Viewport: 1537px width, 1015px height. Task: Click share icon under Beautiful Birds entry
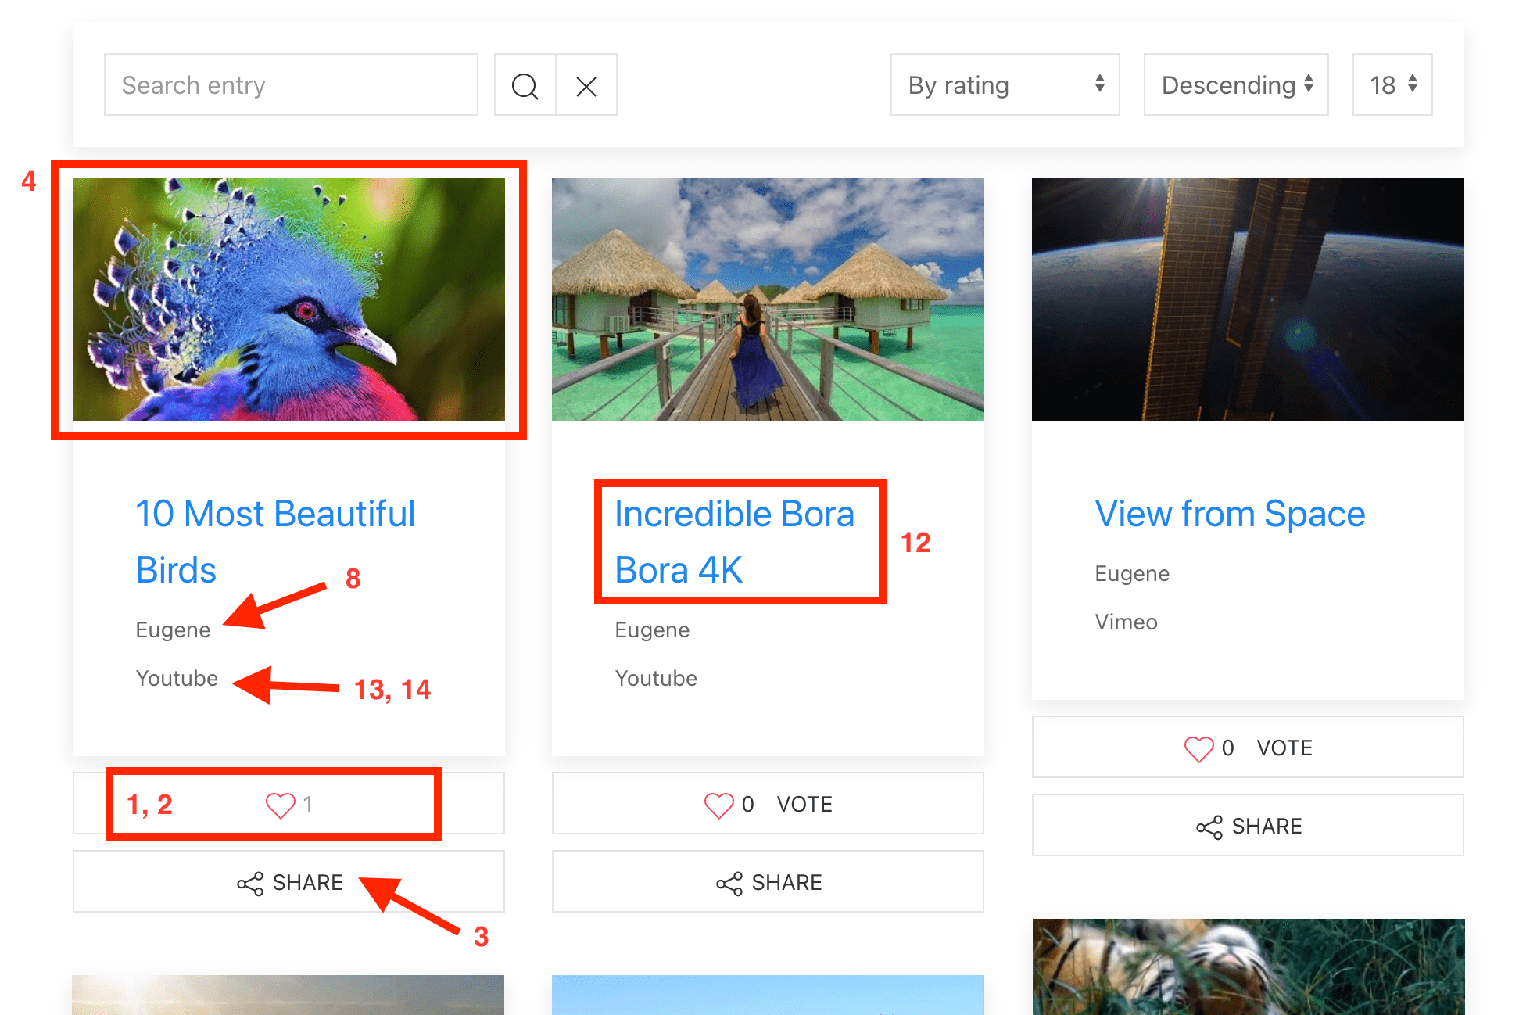tap(250, 884)
